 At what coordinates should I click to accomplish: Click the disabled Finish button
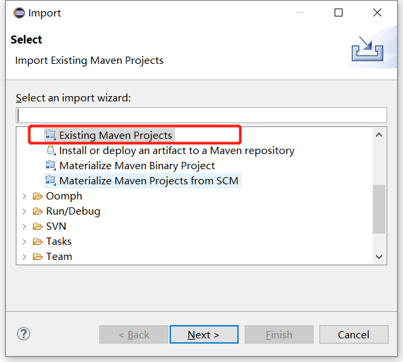click(x=279, y=334)
